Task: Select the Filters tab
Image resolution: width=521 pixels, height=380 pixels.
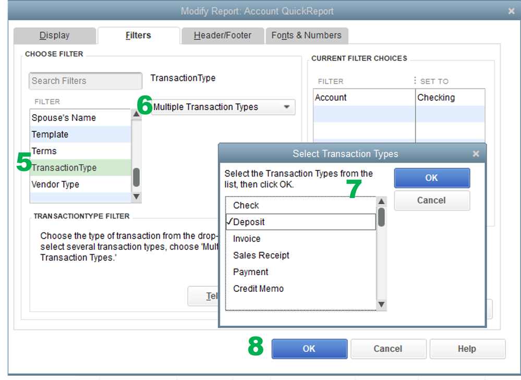Action: click(138, 35)
